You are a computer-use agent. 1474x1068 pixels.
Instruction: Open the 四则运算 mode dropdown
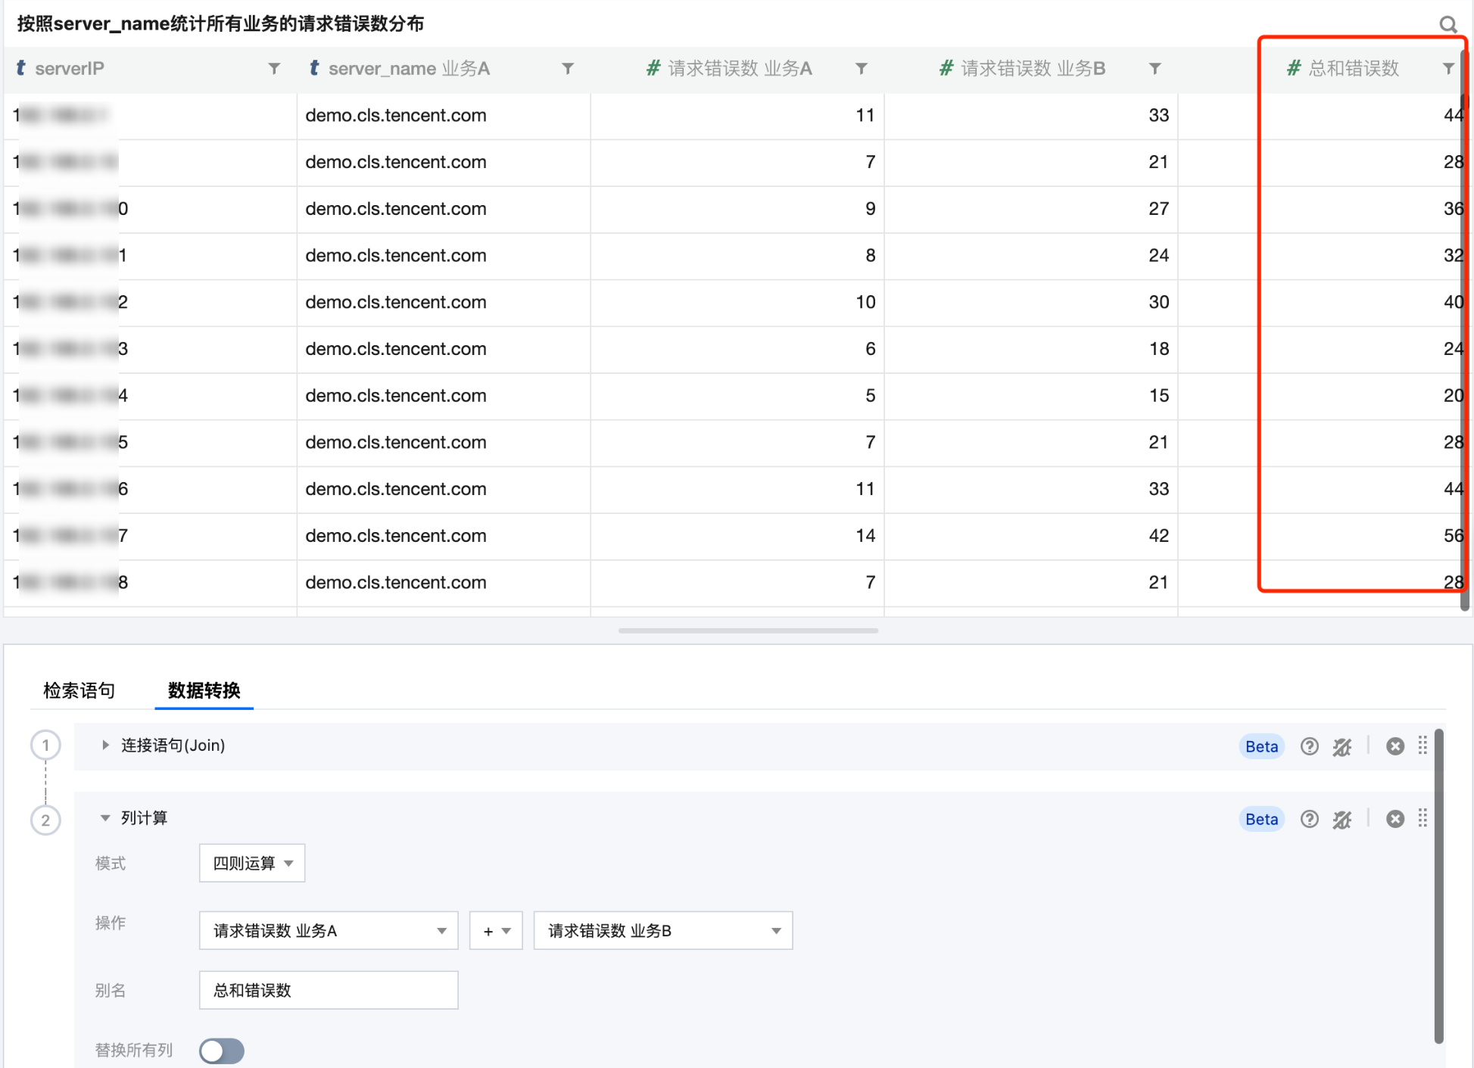252,863
